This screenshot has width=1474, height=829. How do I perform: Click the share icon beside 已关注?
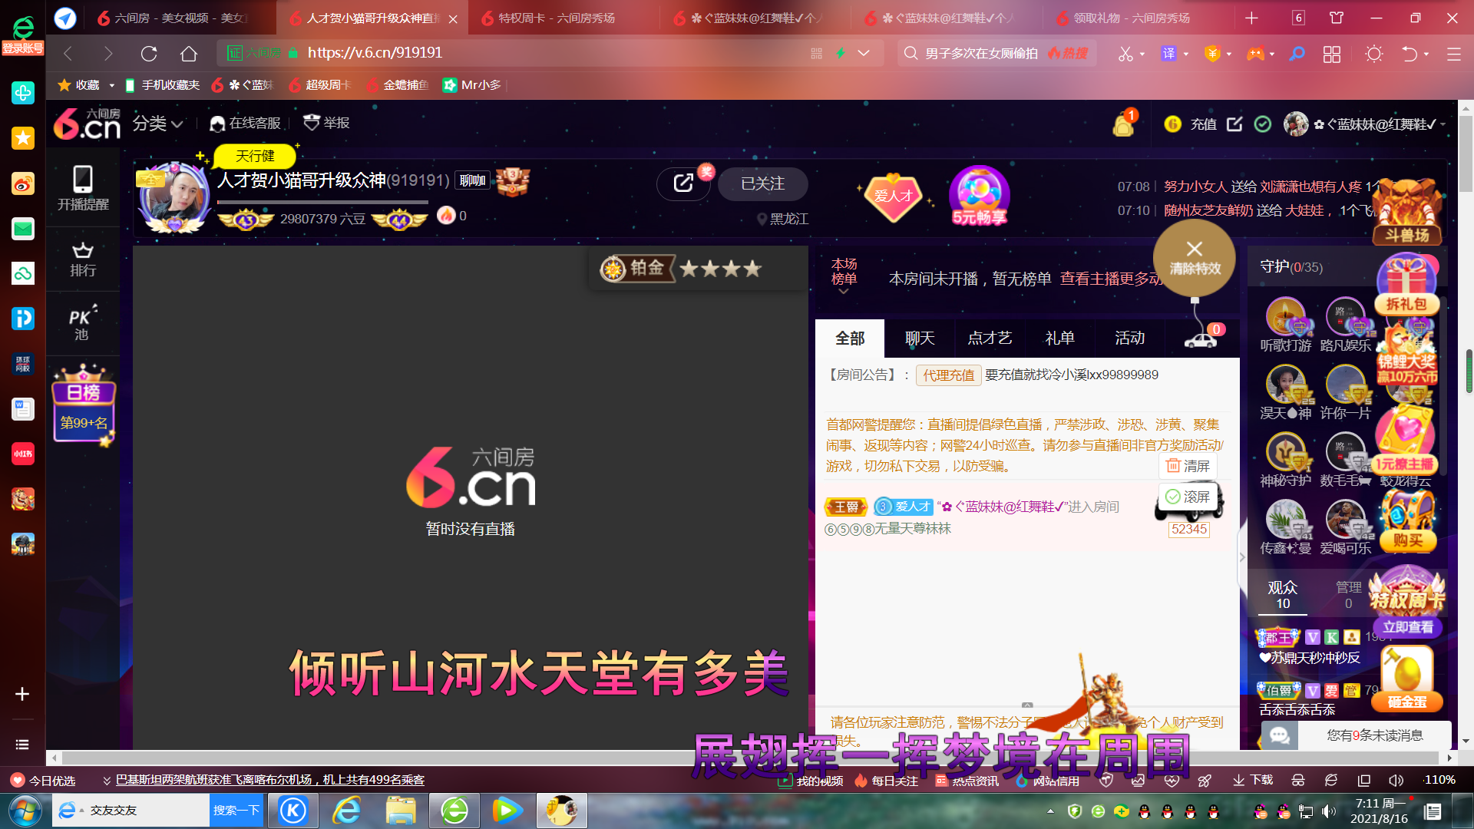tap(683, 183)
